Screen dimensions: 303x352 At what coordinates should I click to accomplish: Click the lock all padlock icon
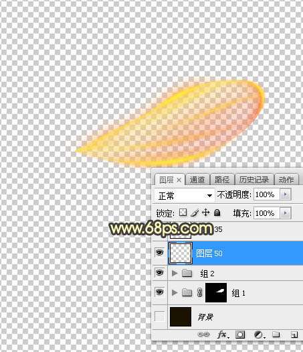pos(217,213)
